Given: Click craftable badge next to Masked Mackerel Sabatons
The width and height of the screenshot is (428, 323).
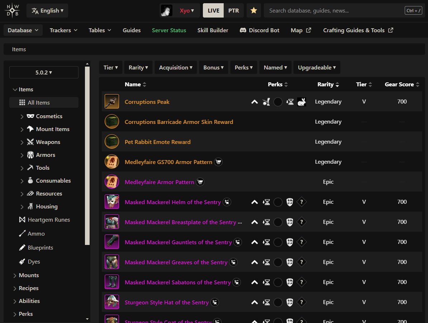Looking at the screenshot, I should (x=237, y=282).
